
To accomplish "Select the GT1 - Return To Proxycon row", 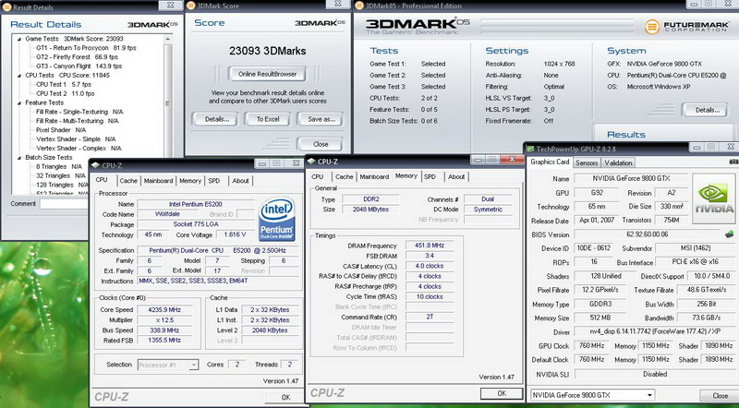I will 86,48.
